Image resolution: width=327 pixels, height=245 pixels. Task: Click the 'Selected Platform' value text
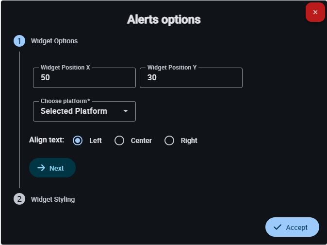click(74, 111)
